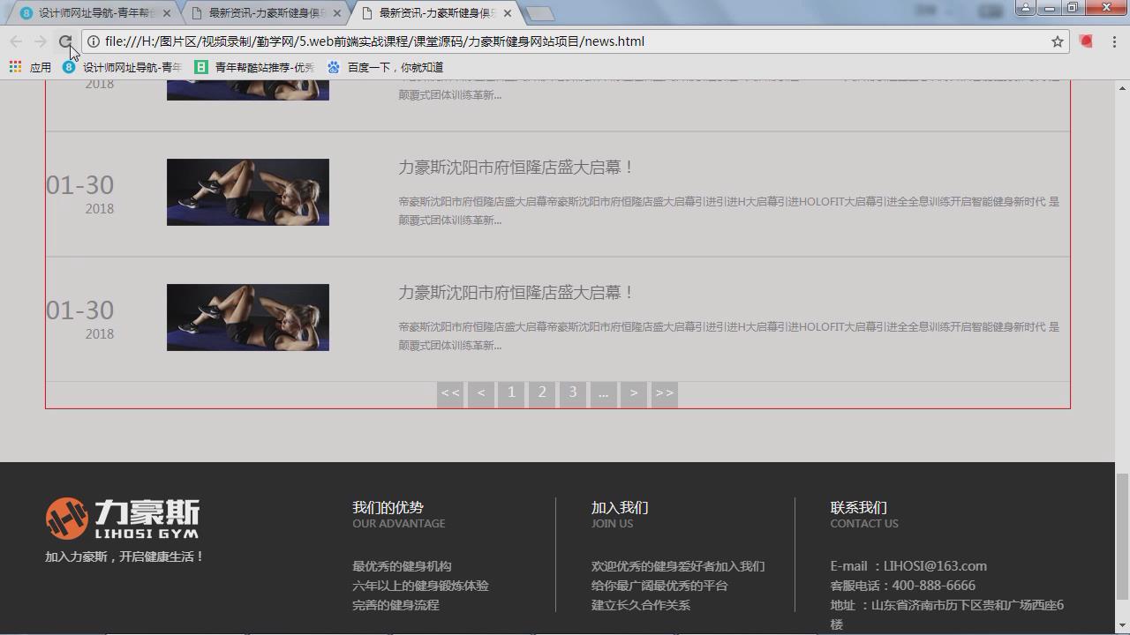Open the Chrome three-dot menu

click(x=1114, y=41)
